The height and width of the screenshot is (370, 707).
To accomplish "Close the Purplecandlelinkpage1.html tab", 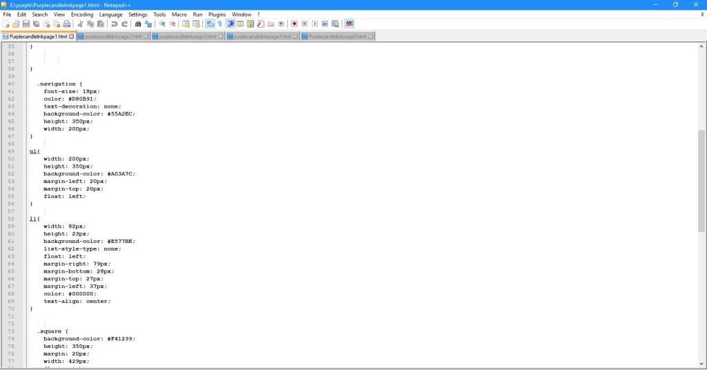I will 71,37.
